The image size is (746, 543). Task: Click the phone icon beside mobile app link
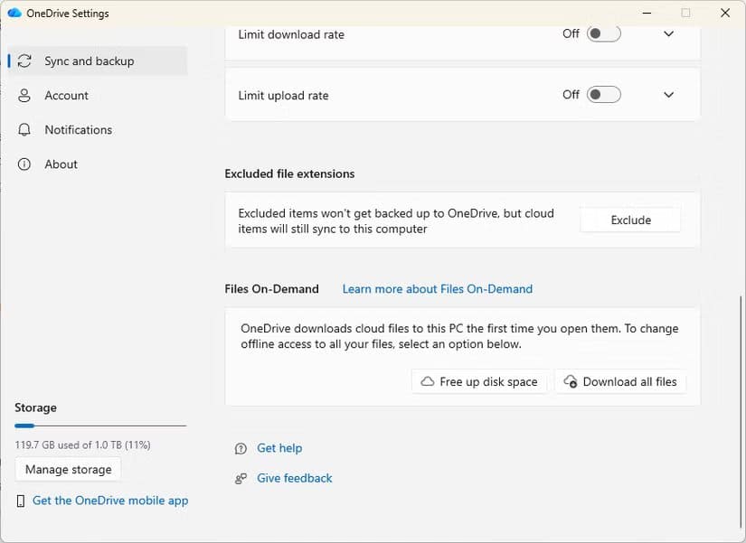(x=21, y=501)
